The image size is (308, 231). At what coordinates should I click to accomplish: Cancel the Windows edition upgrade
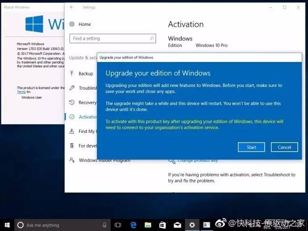coord(284,147)
